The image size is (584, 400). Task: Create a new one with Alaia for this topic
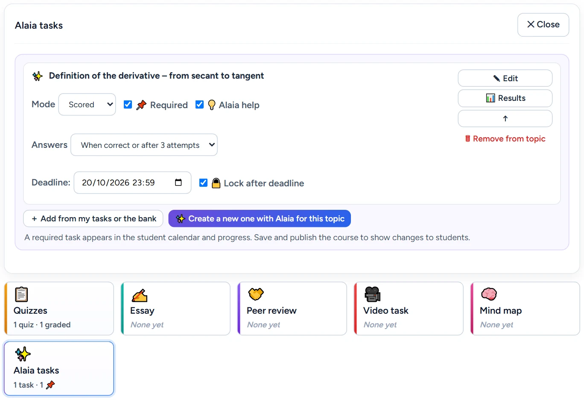pos(260,218)
